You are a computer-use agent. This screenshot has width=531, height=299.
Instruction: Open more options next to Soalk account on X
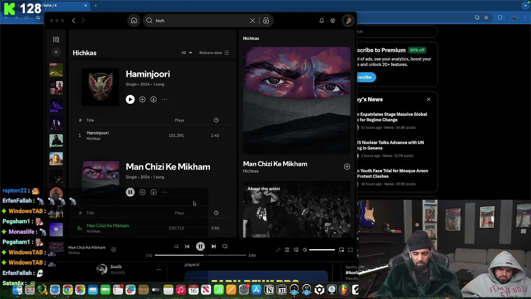tap(158, 270)
